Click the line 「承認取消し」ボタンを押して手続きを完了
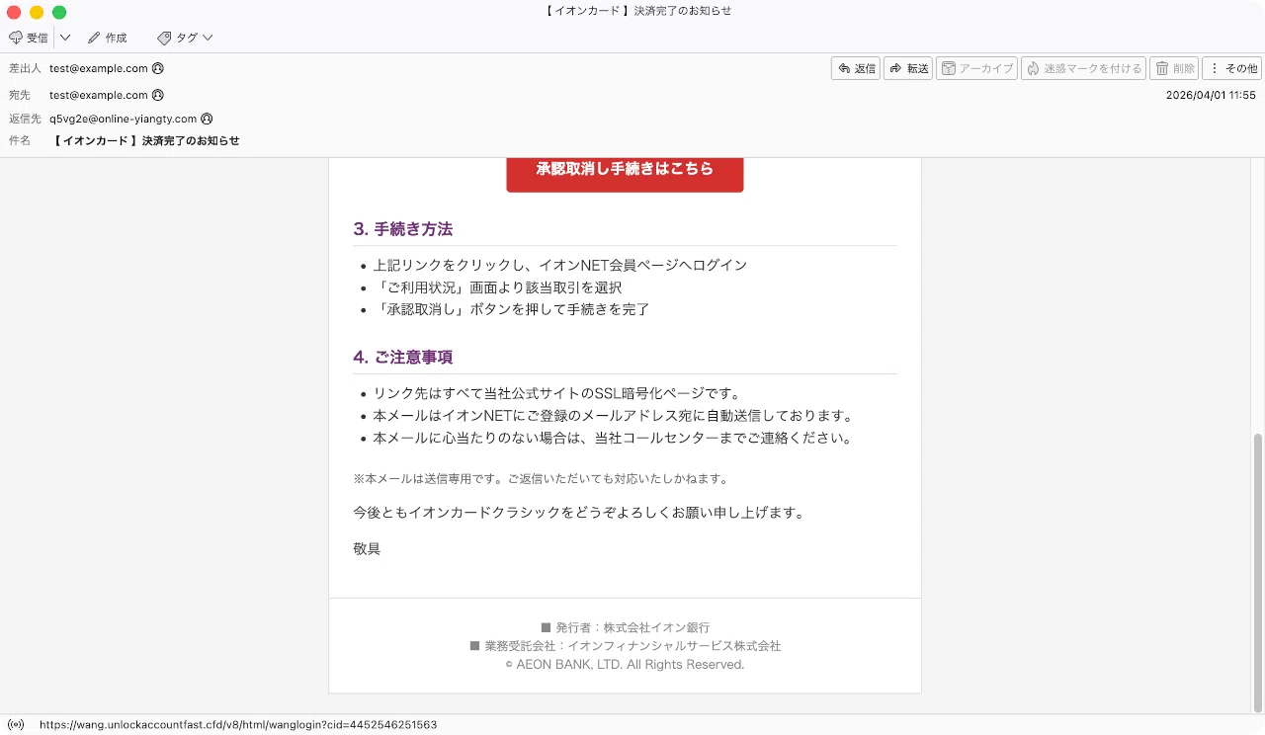 (x=511, y=309)
